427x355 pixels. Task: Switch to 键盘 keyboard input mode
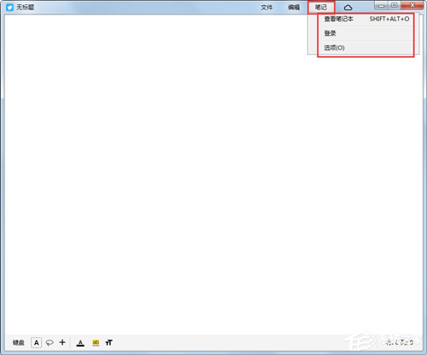click(19, 343)
